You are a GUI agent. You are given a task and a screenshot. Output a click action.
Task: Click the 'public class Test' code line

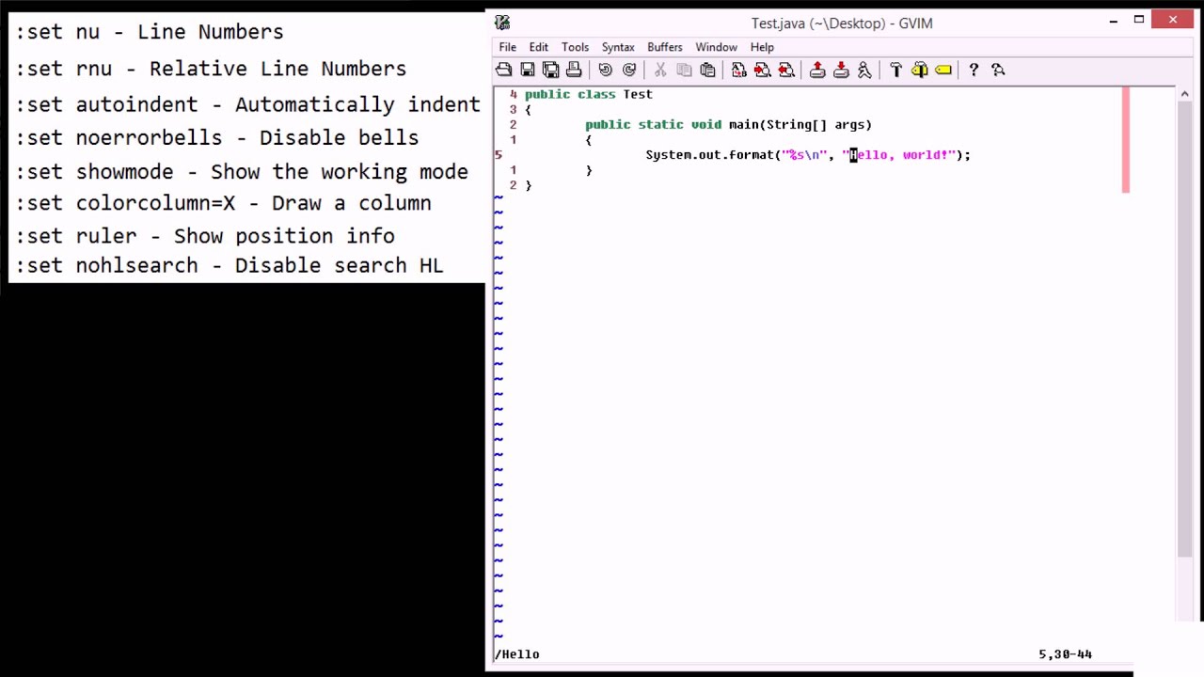click(589, 94)
